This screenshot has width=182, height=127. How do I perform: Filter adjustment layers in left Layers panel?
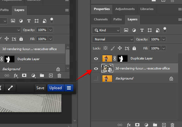click(21, 21)
